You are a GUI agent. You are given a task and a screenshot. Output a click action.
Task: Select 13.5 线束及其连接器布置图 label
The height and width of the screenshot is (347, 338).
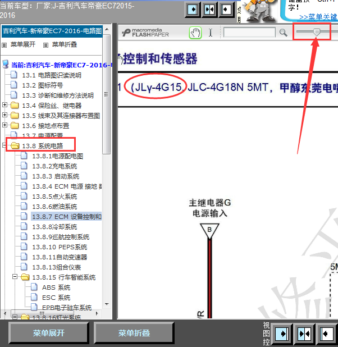(x=61, y=116)
